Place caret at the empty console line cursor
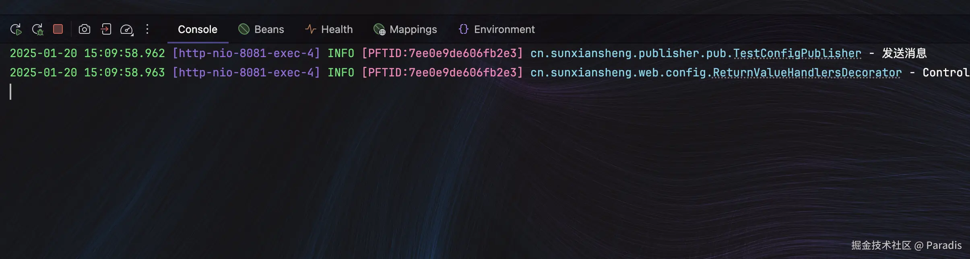Image resolution: width=970 pixels, height=259 pixels. (10, 92)
